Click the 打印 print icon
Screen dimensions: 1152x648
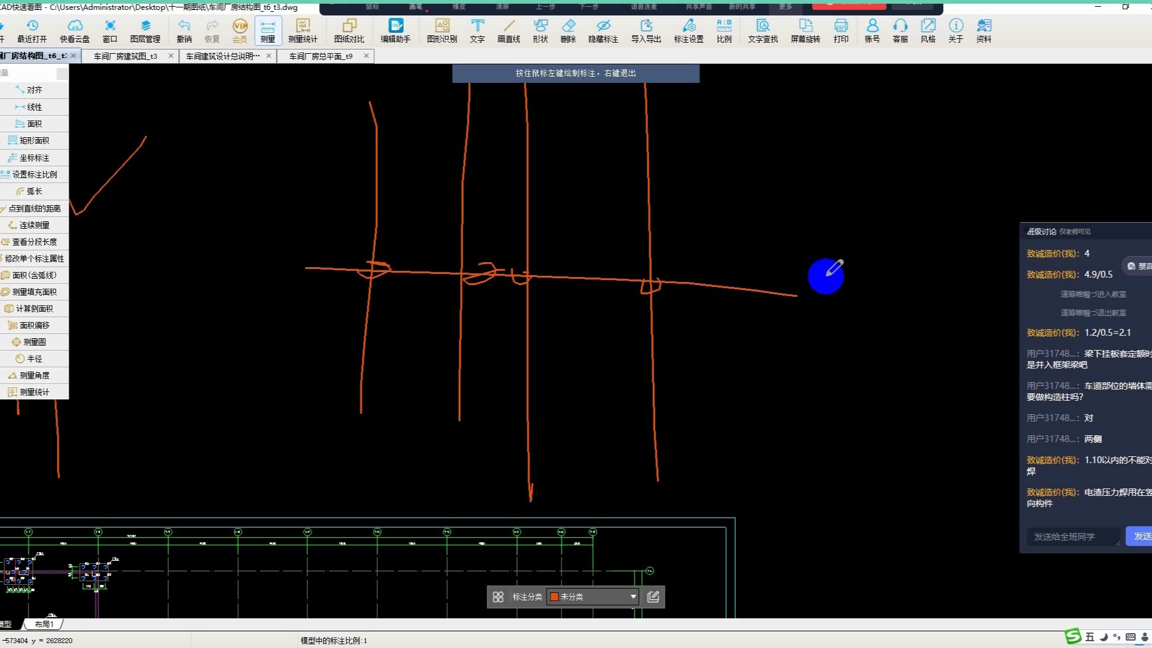[841, 31]
